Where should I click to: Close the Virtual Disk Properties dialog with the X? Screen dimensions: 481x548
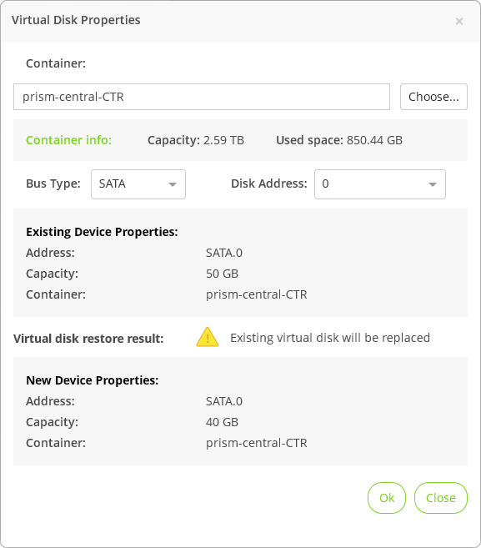[x=459, y=22]
